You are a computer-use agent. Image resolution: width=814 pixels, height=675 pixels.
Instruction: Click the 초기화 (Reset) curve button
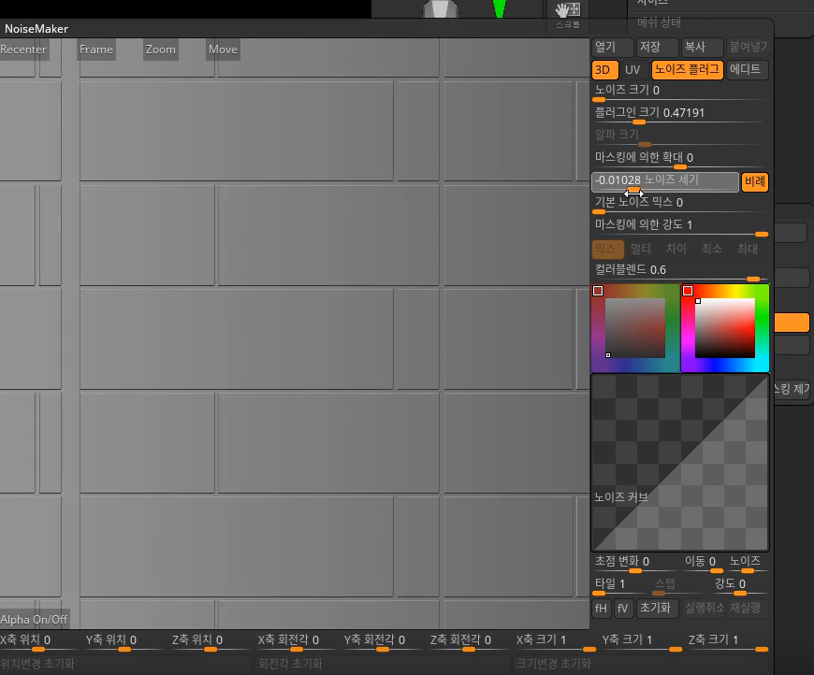tap(657, 608)
